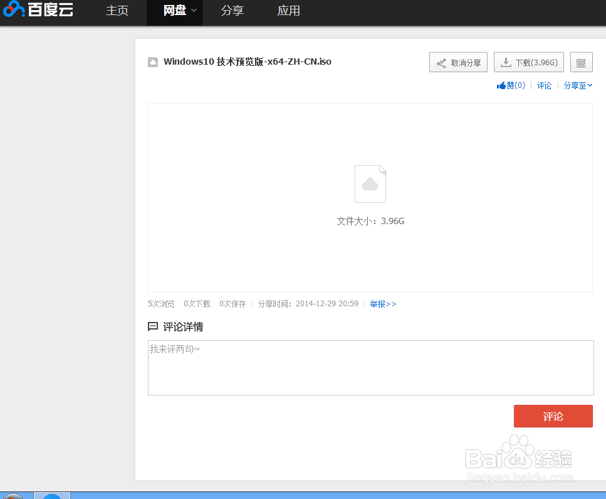Click the 5次浏览 view count

click(x=161, y=304)
